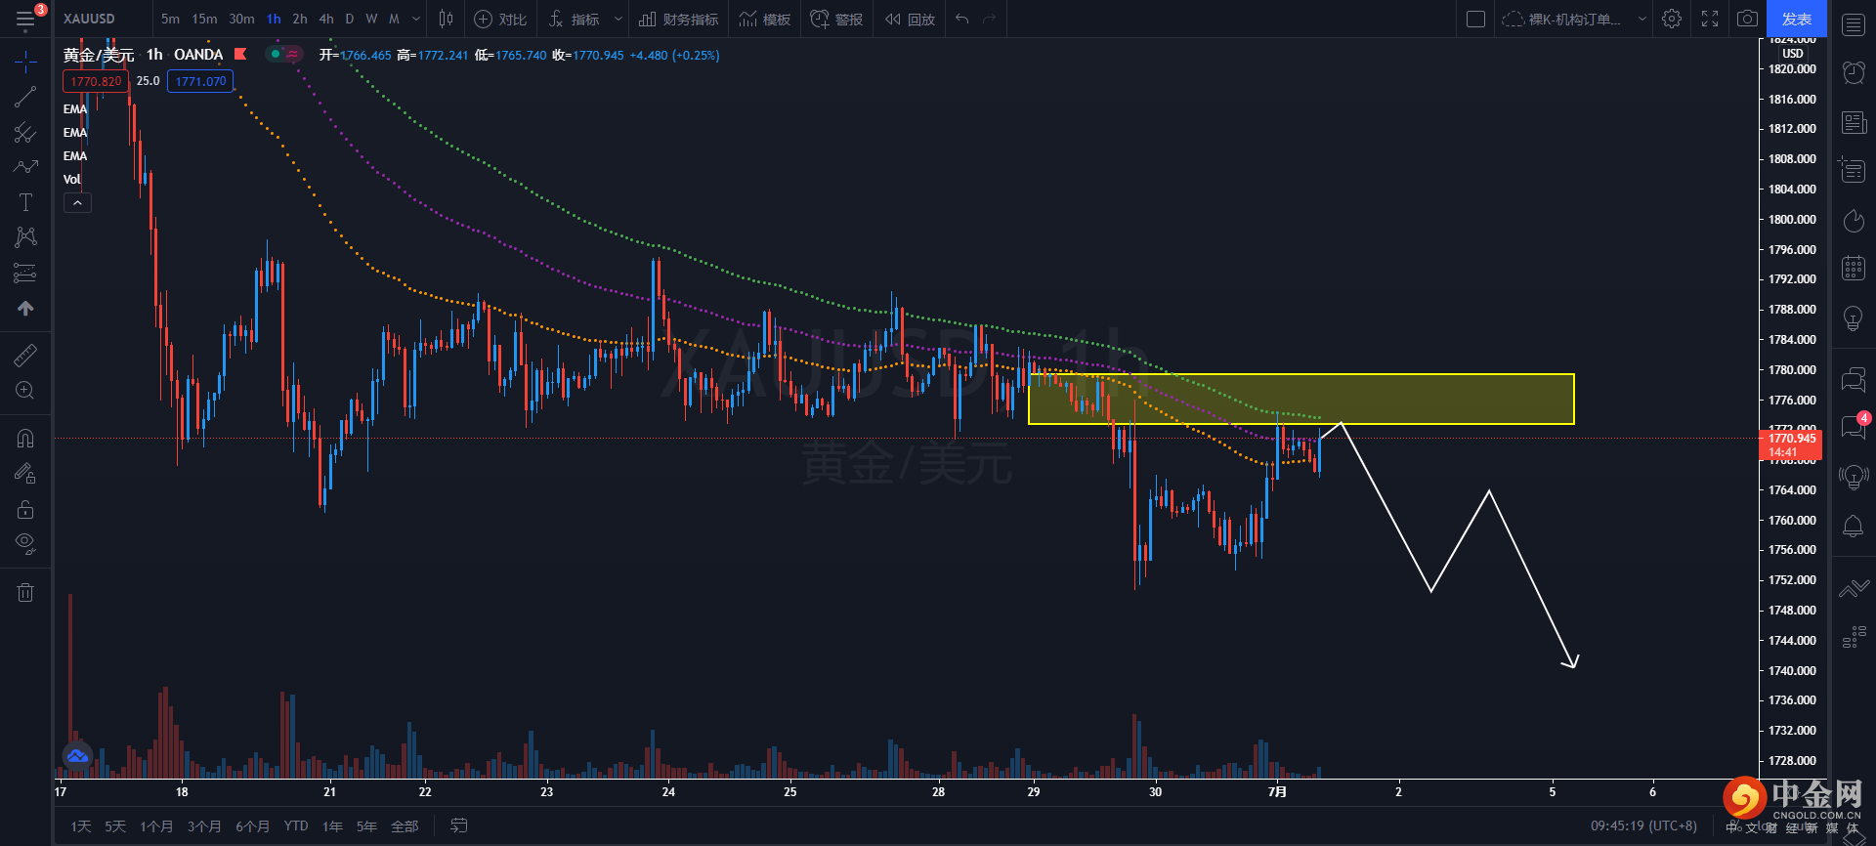Open the candlestick chart style selector

pos(446,19)
